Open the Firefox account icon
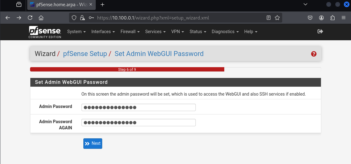The image size is (351, 164). tap(322, 18)
